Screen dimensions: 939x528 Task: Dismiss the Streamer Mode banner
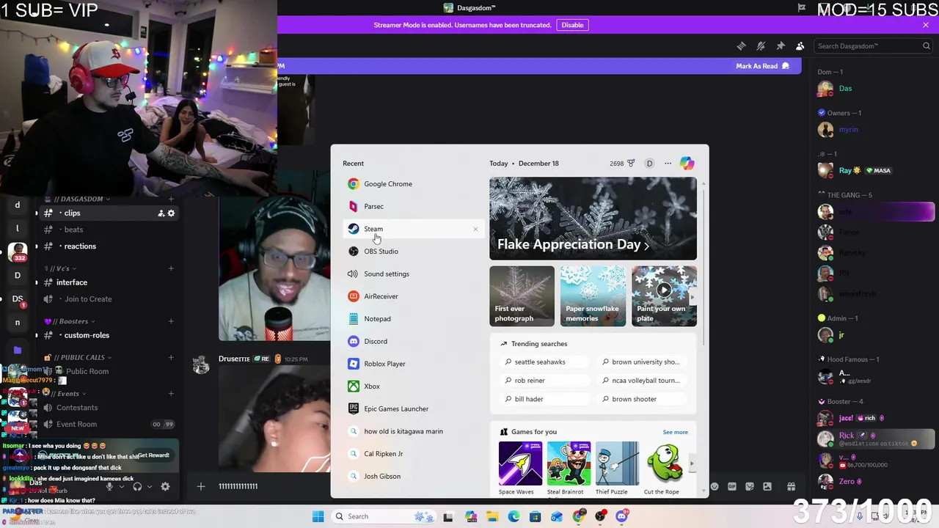[926, 25]
